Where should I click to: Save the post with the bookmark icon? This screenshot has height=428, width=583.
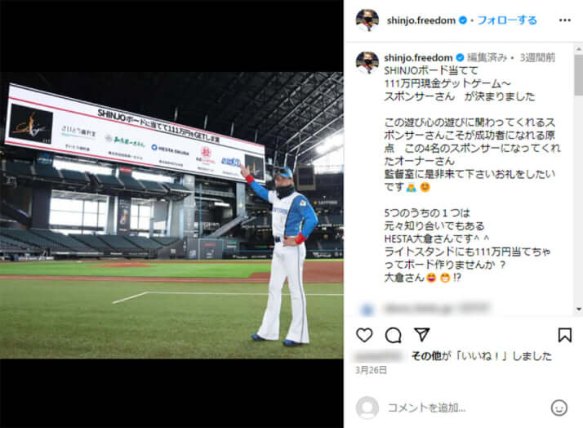[564, 335]
